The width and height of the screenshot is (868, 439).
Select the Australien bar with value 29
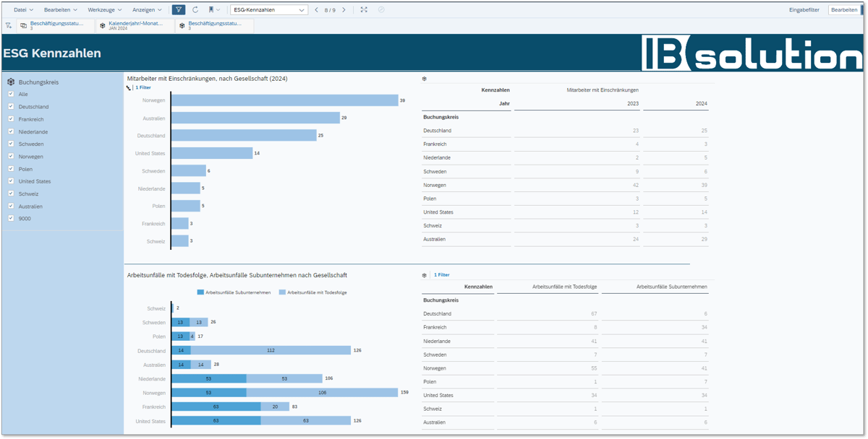point(255,118)
